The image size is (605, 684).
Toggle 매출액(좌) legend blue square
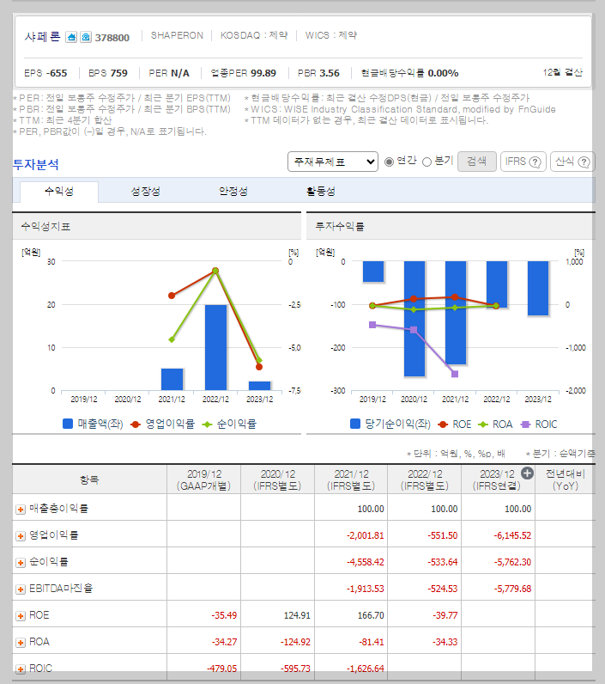pos(68,424)
